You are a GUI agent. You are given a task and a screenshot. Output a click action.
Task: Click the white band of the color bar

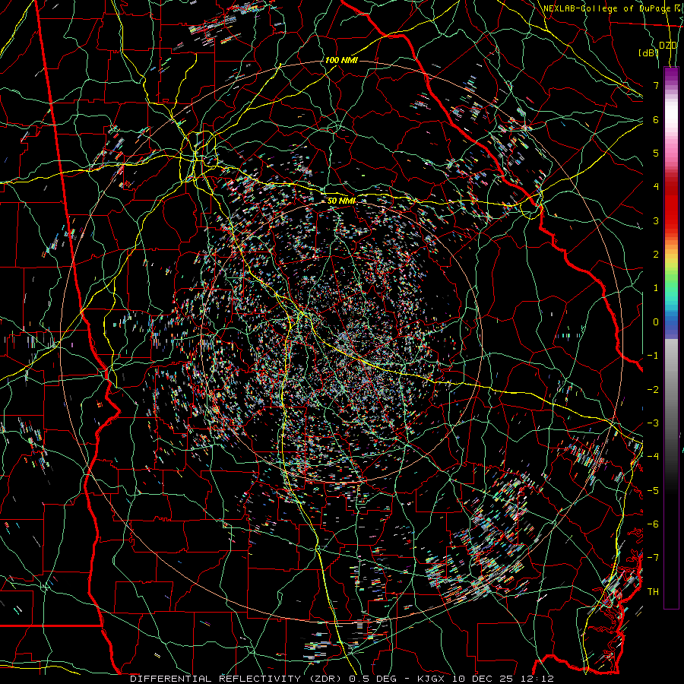click(x=671, y=113)
